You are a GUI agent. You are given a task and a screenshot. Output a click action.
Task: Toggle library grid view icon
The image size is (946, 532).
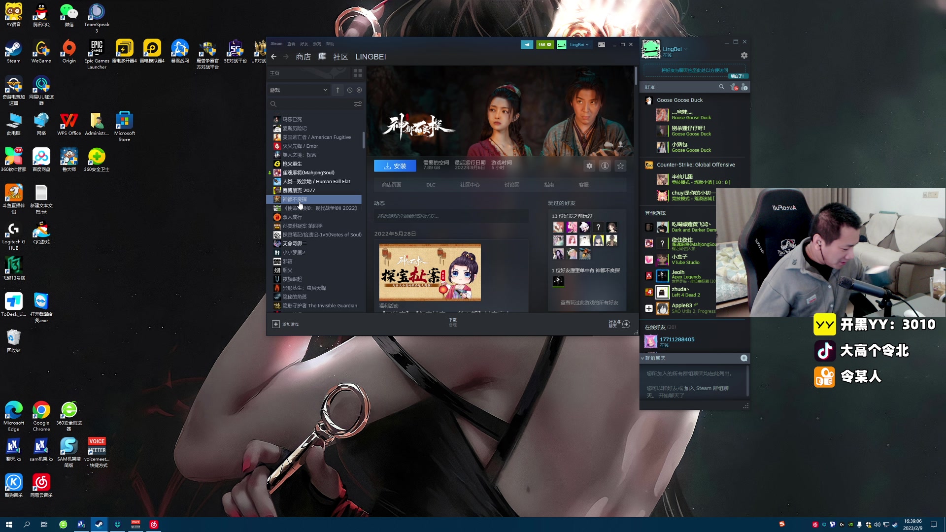coord(358,73)
